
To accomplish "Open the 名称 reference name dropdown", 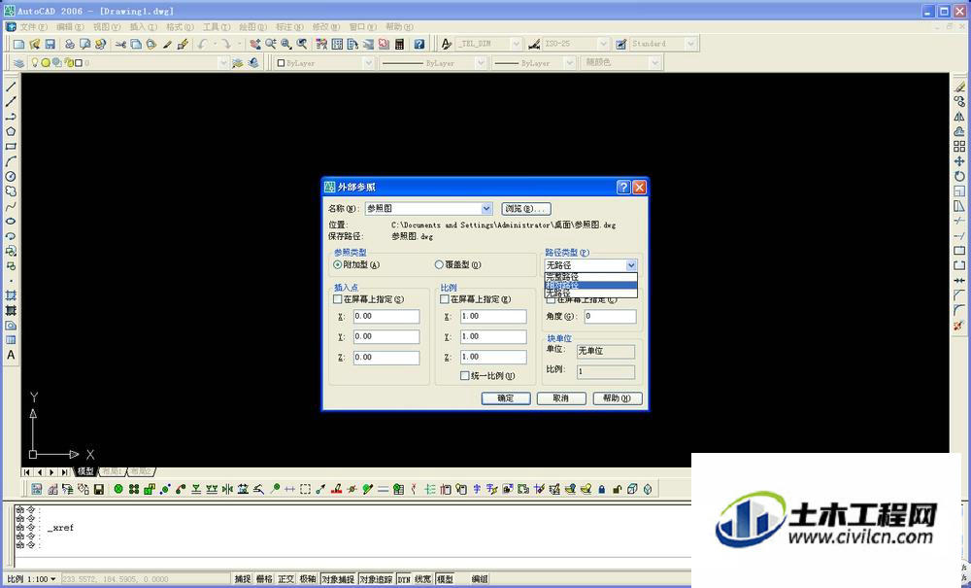I will [486, 209].
